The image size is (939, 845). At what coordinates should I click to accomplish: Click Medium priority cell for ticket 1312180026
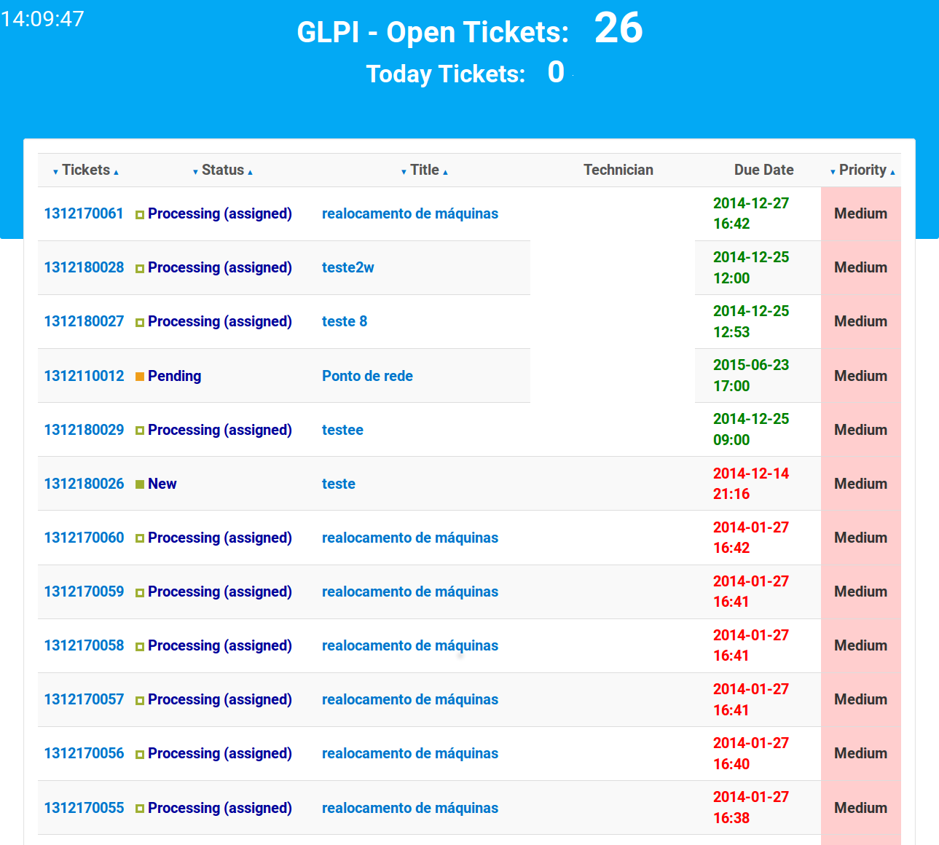[860, 484]
